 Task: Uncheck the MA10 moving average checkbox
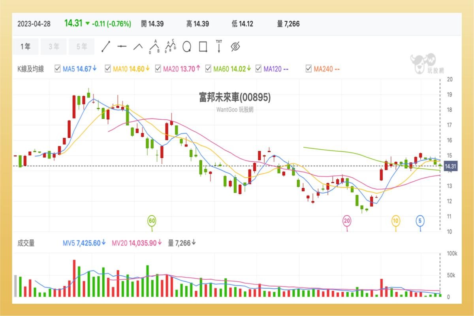click(108, 69)
